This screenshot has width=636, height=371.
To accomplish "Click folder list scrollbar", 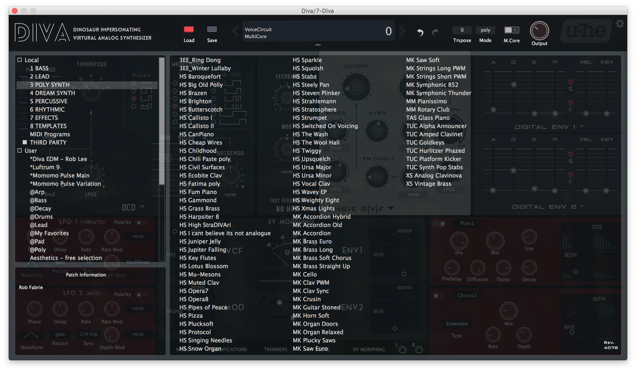I will 162,121.
